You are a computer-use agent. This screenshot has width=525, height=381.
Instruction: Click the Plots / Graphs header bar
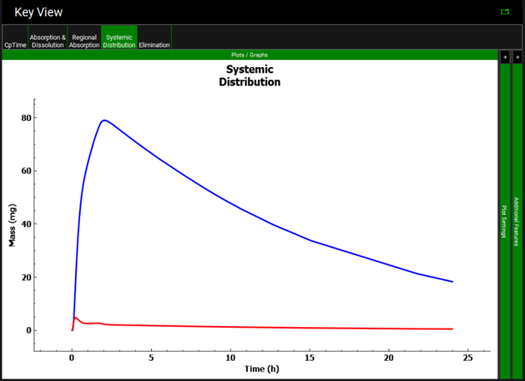[x=250, y=55]
